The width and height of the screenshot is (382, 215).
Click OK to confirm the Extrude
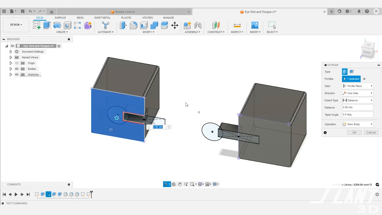pos(354,132)
